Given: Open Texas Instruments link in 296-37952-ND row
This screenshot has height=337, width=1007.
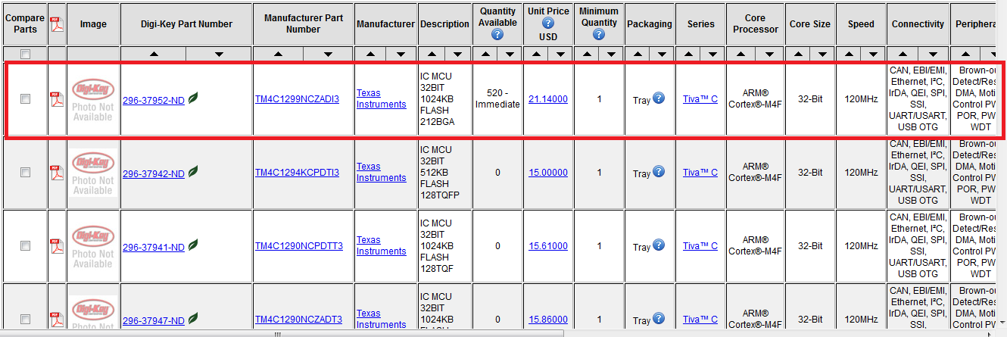Looking at the screenshot, I should [x=381, y=99].
